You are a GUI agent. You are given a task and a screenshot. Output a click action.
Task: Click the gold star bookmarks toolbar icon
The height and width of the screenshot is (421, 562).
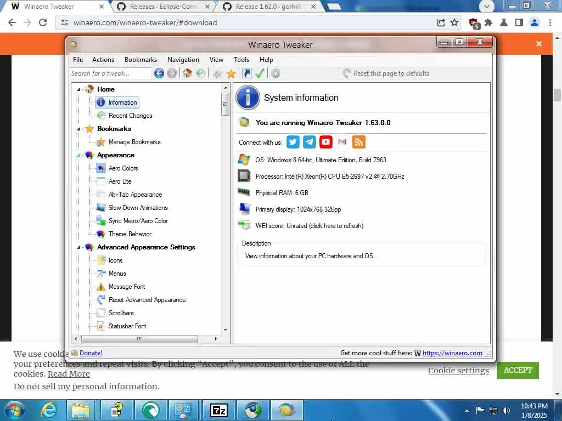pos(231,73)
